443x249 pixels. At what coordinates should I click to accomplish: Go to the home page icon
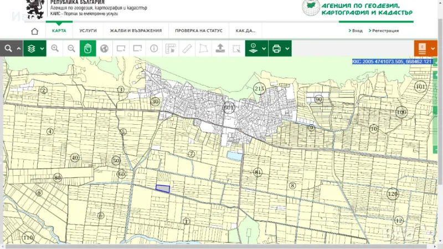click(35, 31)
